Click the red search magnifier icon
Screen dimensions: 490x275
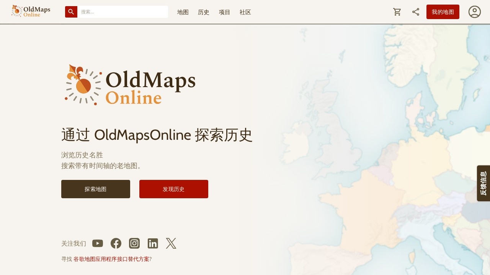(71, 11)
